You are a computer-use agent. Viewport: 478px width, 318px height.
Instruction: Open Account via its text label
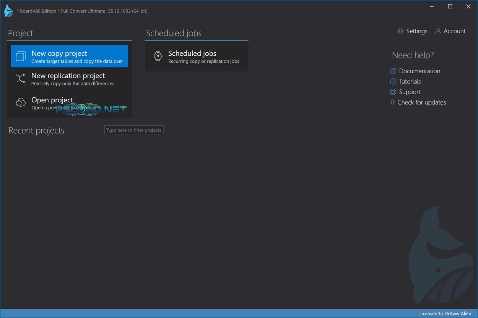click(454, 31)
